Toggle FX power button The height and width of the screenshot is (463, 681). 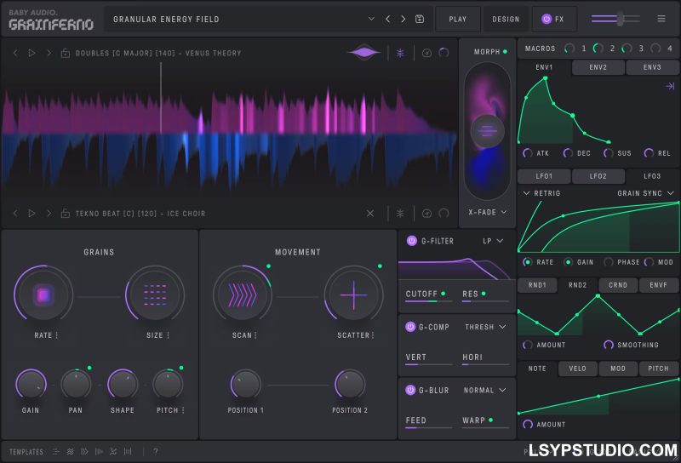547,19
